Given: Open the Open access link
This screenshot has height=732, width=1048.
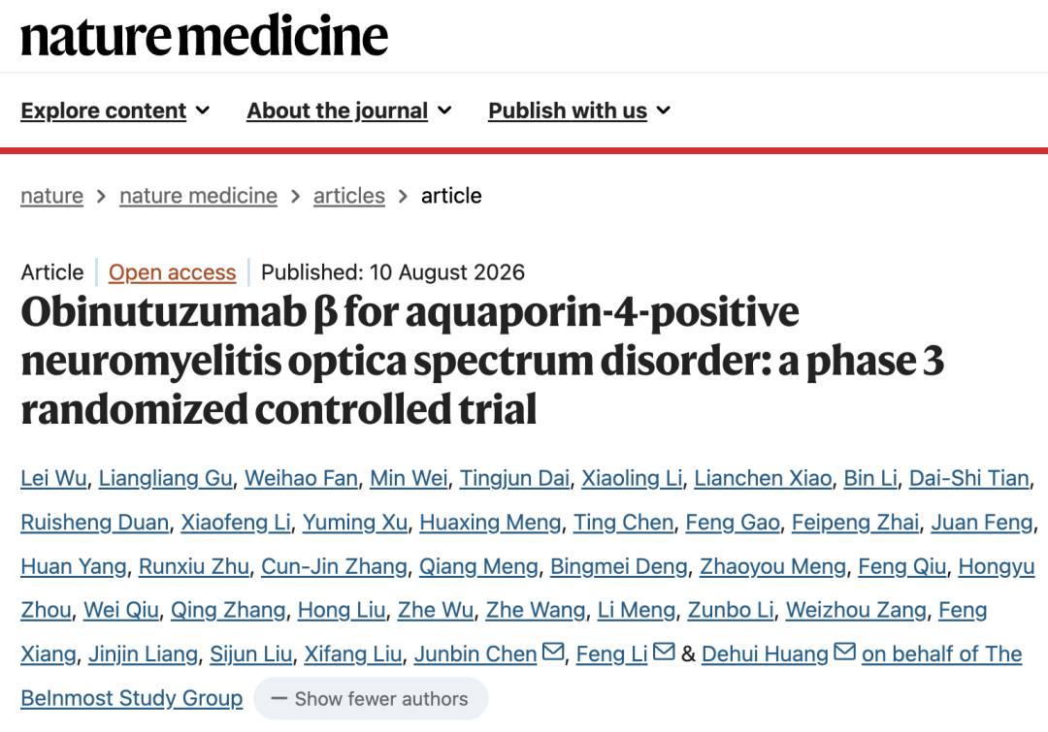Looking at the screenshot, I should point(173,271).
